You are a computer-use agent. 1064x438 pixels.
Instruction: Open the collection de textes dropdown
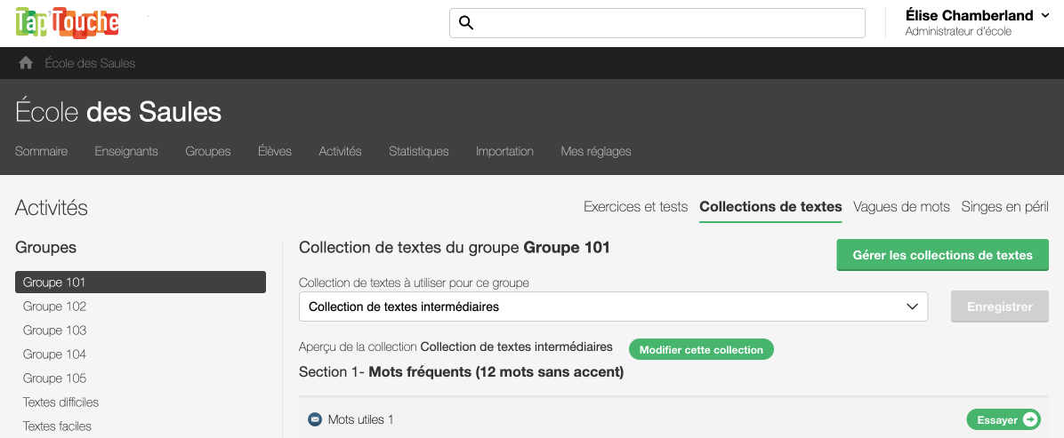point(613,307)
